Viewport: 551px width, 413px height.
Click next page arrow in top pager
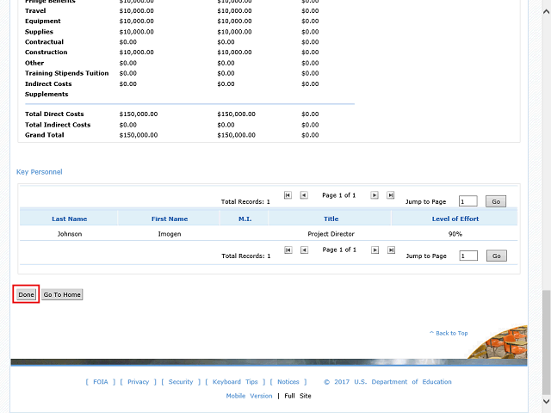[375, 195]
